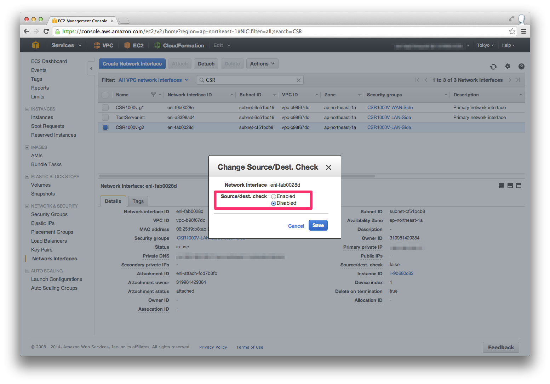Switch to the Tags tab

pos(138,201)
